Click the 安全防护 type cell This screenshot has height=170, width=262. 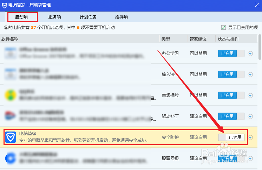(x=170, y=137)
